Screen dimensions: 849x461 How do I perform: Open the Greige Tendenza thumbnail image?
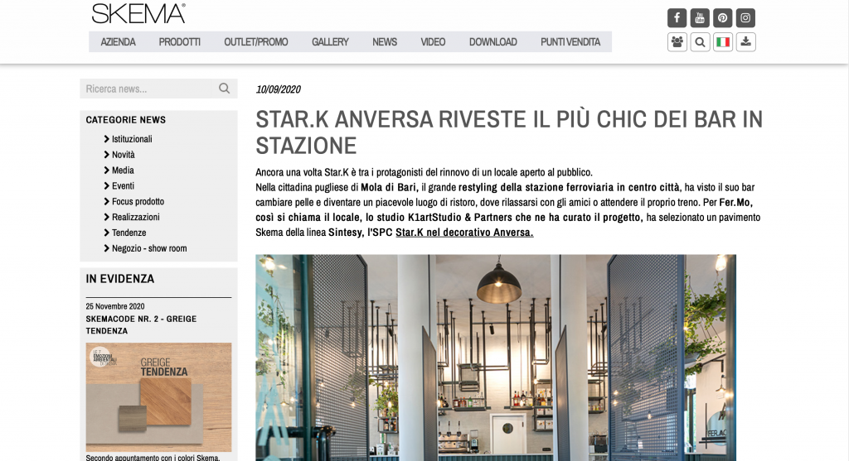point(159,397)
